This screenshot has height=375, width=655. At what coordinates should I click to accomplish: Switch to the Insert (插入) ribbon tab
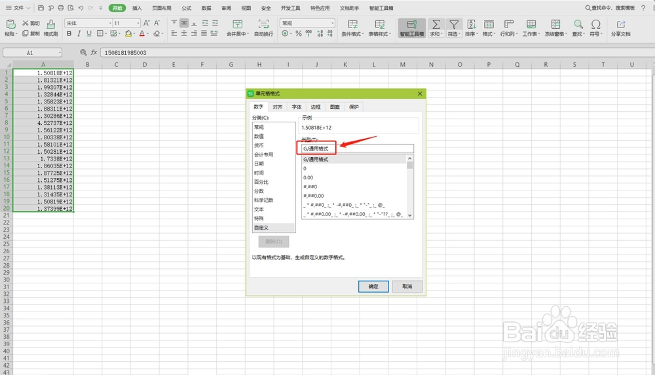click(137, 8)
